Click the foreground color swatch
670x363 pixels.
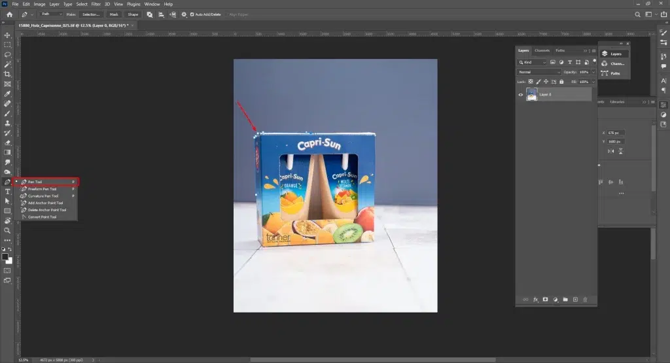(x=5, y=256)
